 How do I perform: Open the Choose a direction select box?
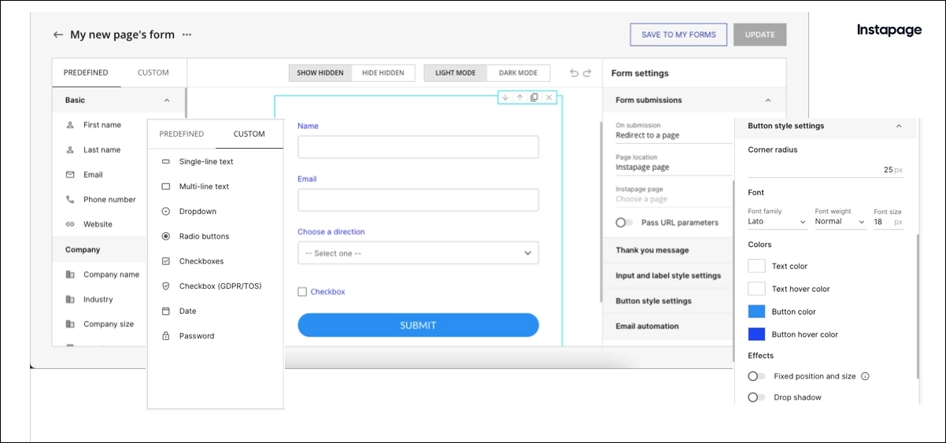(418, 253)
